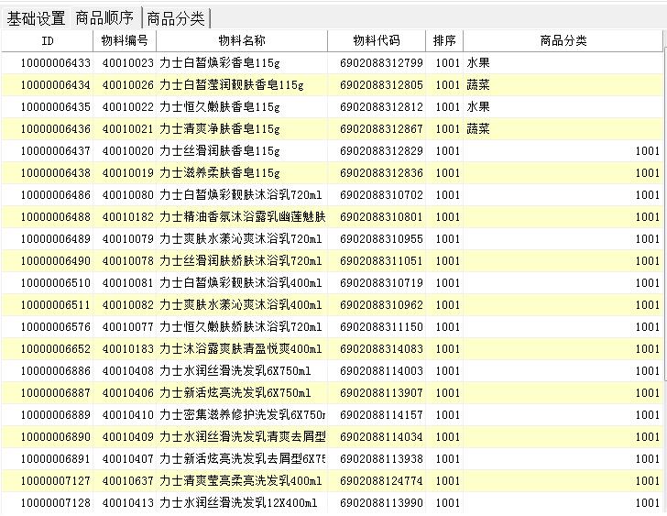Click the 物料名称 column header

242,41
